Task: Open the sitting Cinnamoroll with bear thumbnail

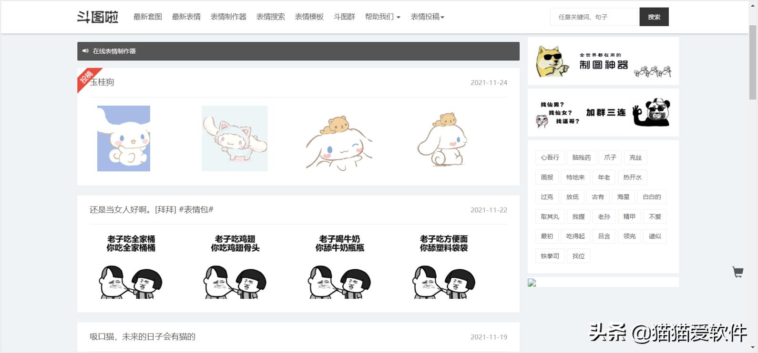Action: point(443,139)
